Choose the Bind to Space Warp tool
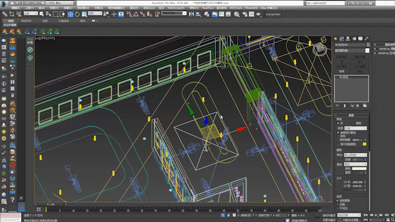The image size is (395, 222). [x=19, y=14]
